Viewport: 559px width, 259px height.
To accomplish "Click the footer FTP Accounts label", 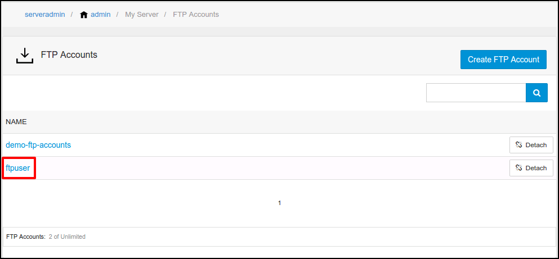I will click(x=25, y=237).
